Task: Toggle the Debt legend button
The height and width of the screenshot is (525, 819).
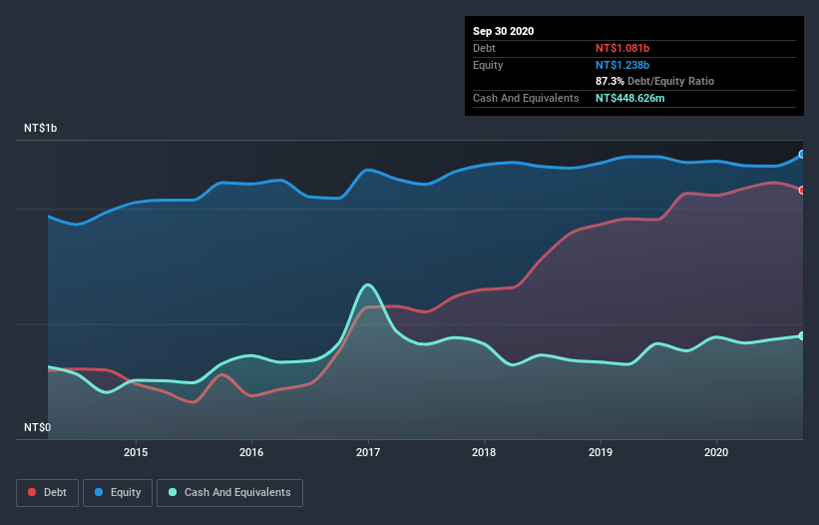Action: coord(47,493)
